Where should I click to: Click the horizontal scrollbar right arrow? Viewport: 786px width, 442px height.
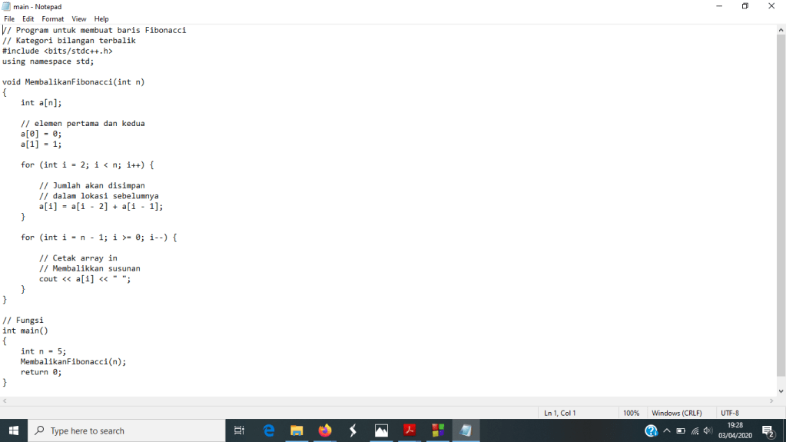(x=771, y=400)
